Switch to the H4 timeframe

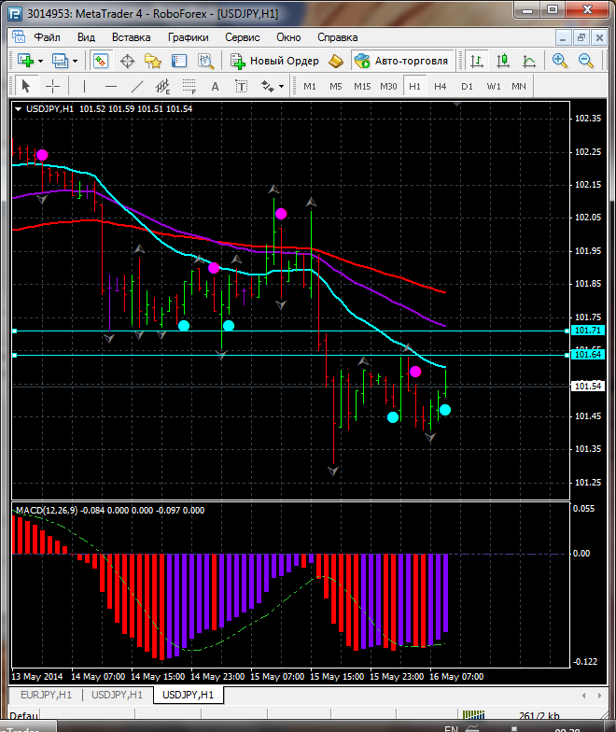pyautogui.click(x=441, y=86)
